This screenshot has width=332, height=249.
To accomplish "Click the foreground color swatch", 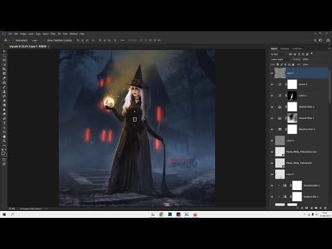I will click(3, 153).
